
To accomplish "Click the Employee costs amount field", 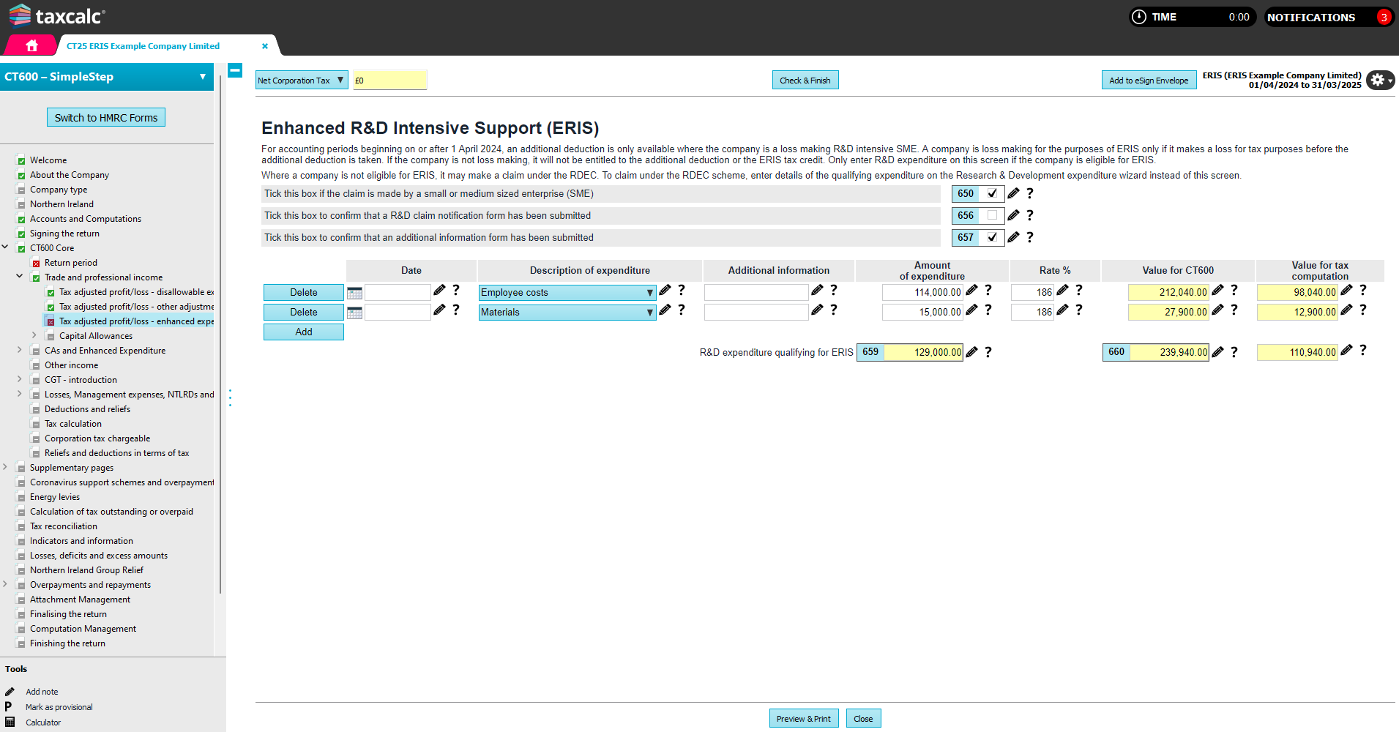I will pos(922,293).
